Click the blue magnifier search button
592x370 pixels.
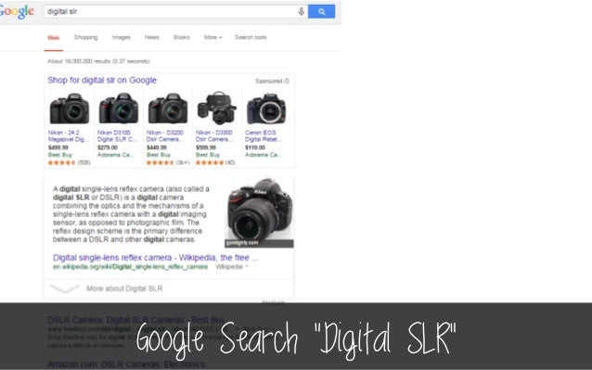click(x=321, y=12)
